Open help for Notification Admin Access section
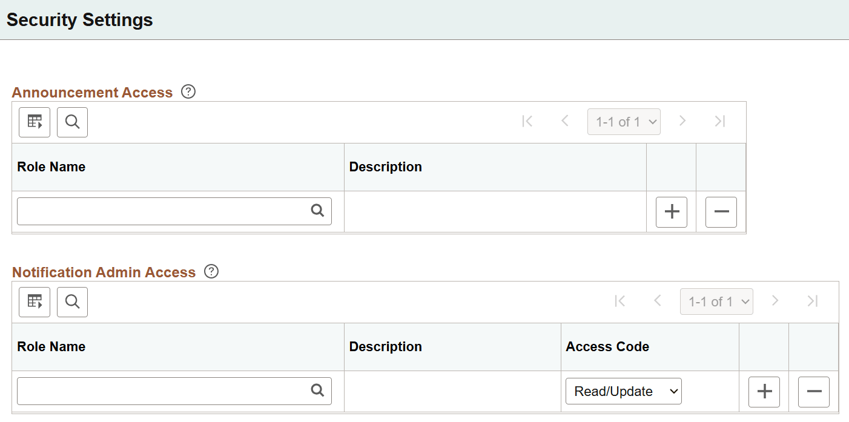 pos(211,271)
